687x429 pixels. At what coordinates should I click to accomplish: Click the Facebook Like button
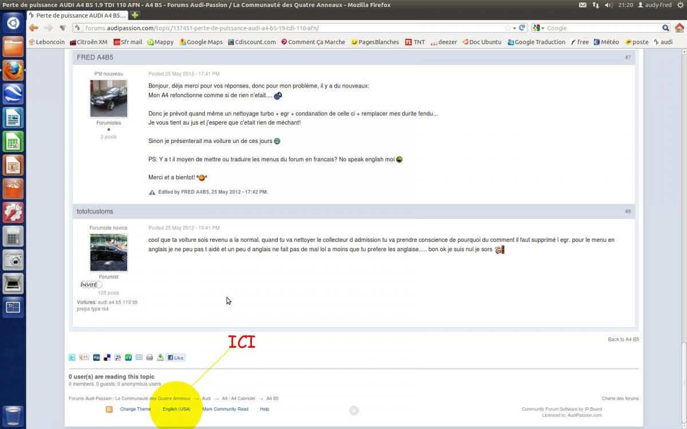pos(176,357)
